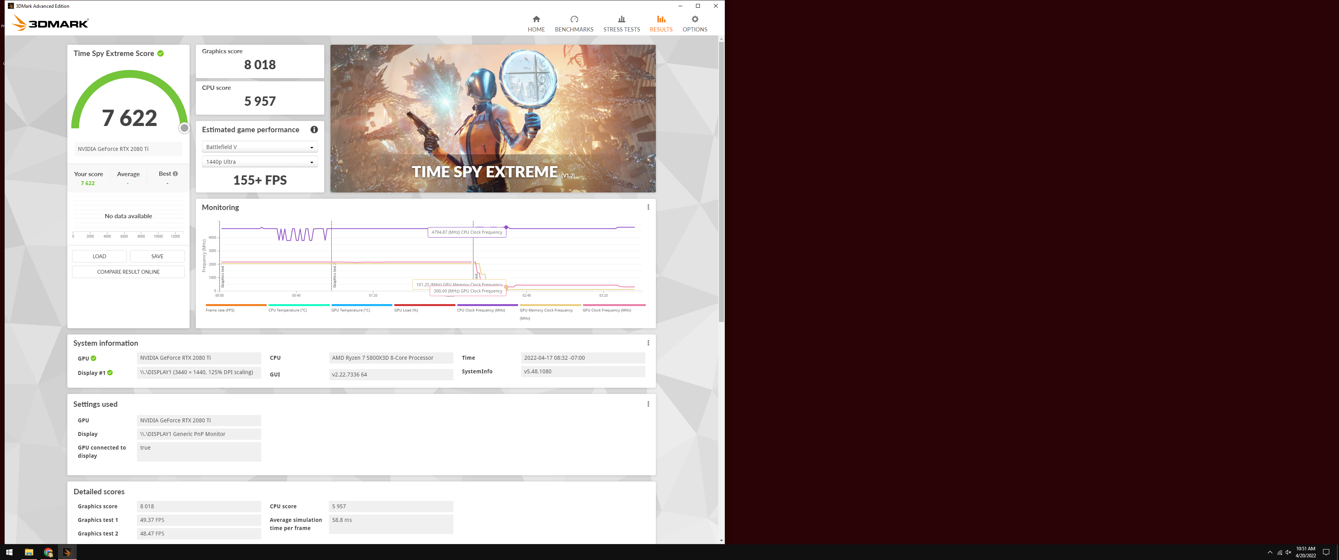Click the GPU connected to display value true

click(199, 451)
